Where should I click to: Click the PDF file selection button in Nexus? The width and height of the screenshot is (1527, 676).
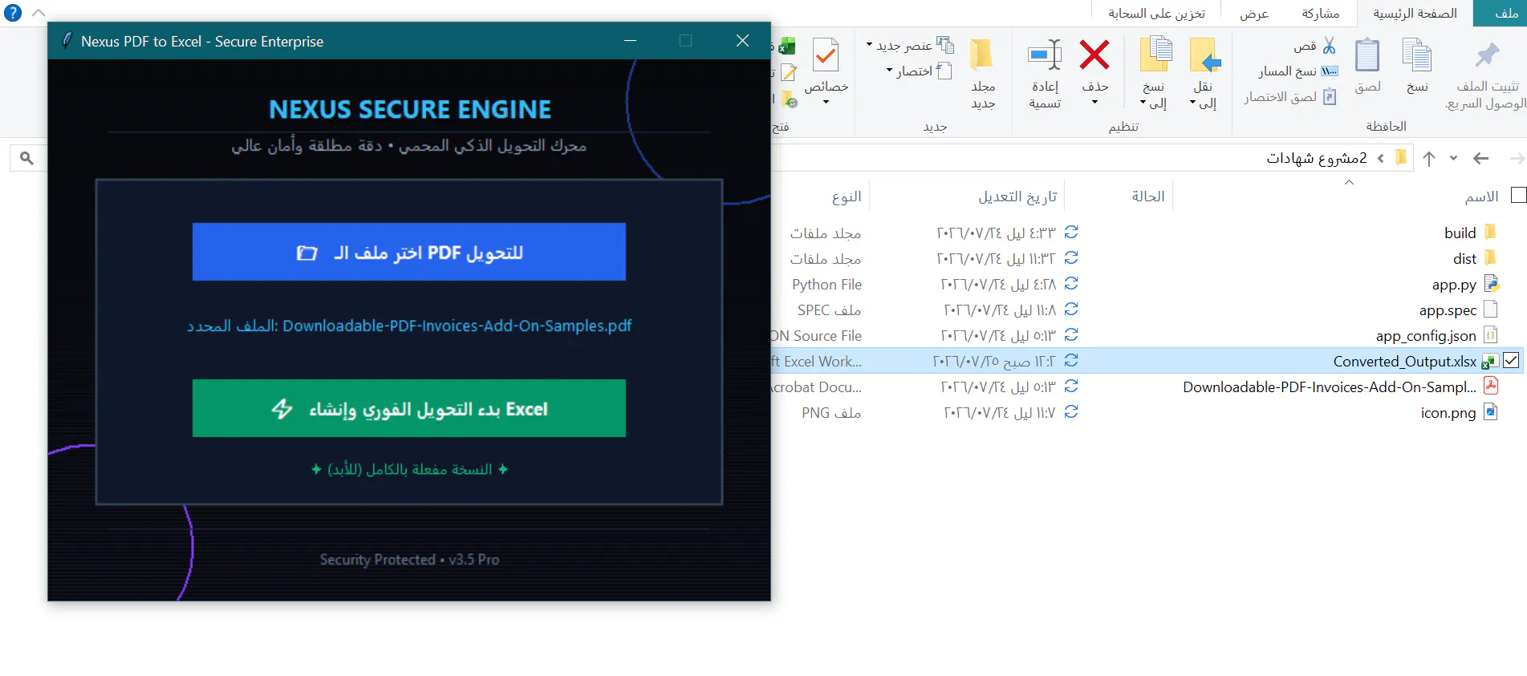[x=409, y=252]
